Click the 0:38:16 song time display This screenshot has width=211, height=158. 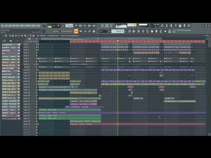tap(107, 26)
